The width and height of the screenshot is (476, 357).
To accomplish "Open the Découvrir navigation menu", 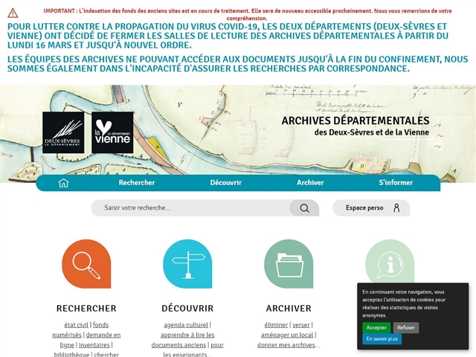I will (x=226, y=182).
